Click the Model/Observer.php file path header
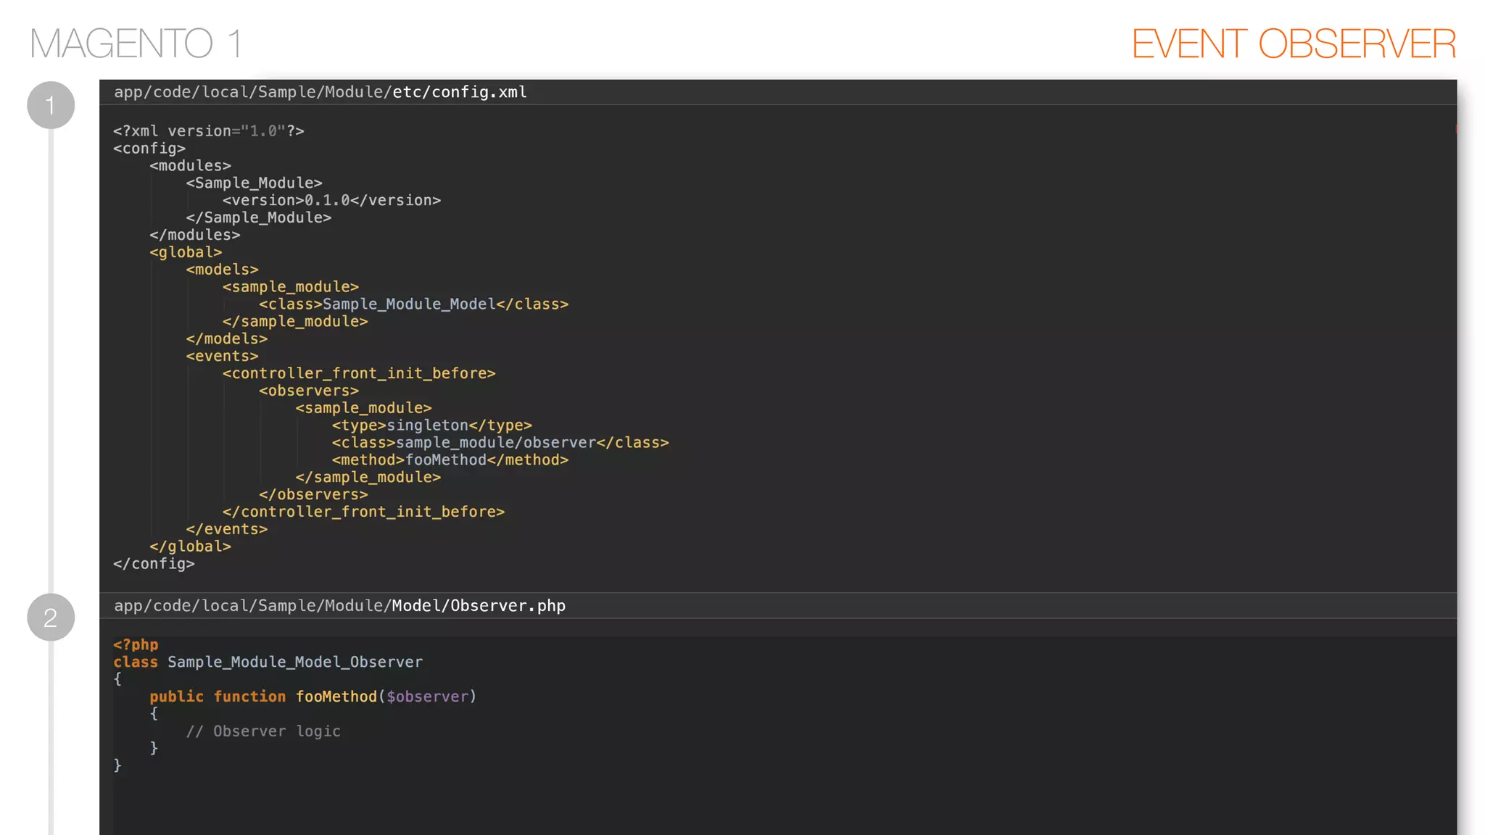 (339, 605)
